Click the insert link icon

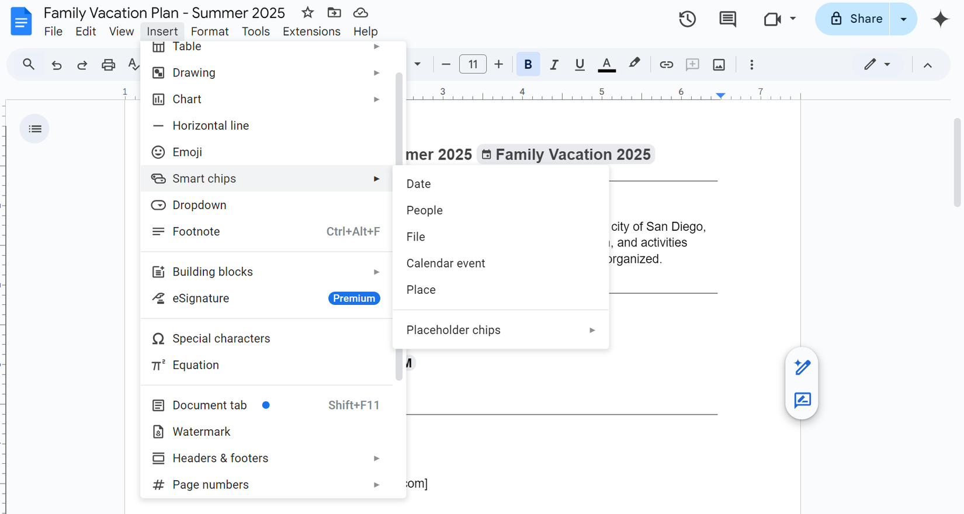(666, 65)
